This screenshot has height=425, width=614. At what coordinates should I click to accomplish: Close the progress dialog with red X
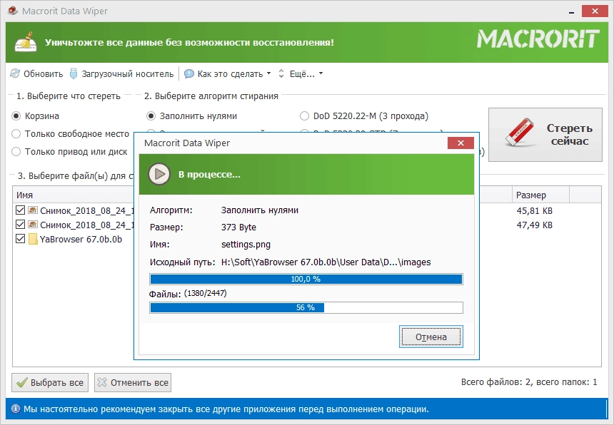pyautogui.click(x=460, y=143)
